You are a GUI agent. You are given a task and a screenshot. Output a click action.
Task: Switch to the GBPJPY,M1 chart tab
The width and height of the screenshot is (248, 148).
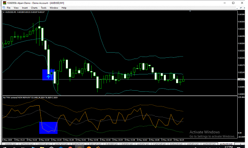click(10, 144)
